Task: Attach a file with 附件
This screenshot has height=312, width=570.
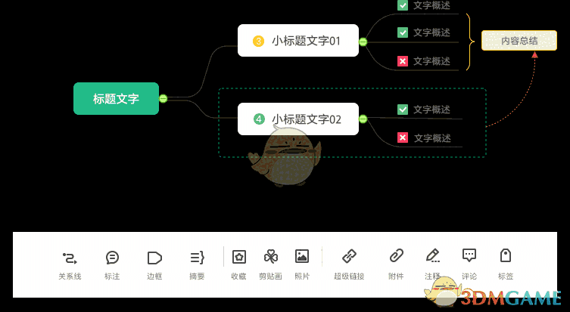Action: (396, 265)
